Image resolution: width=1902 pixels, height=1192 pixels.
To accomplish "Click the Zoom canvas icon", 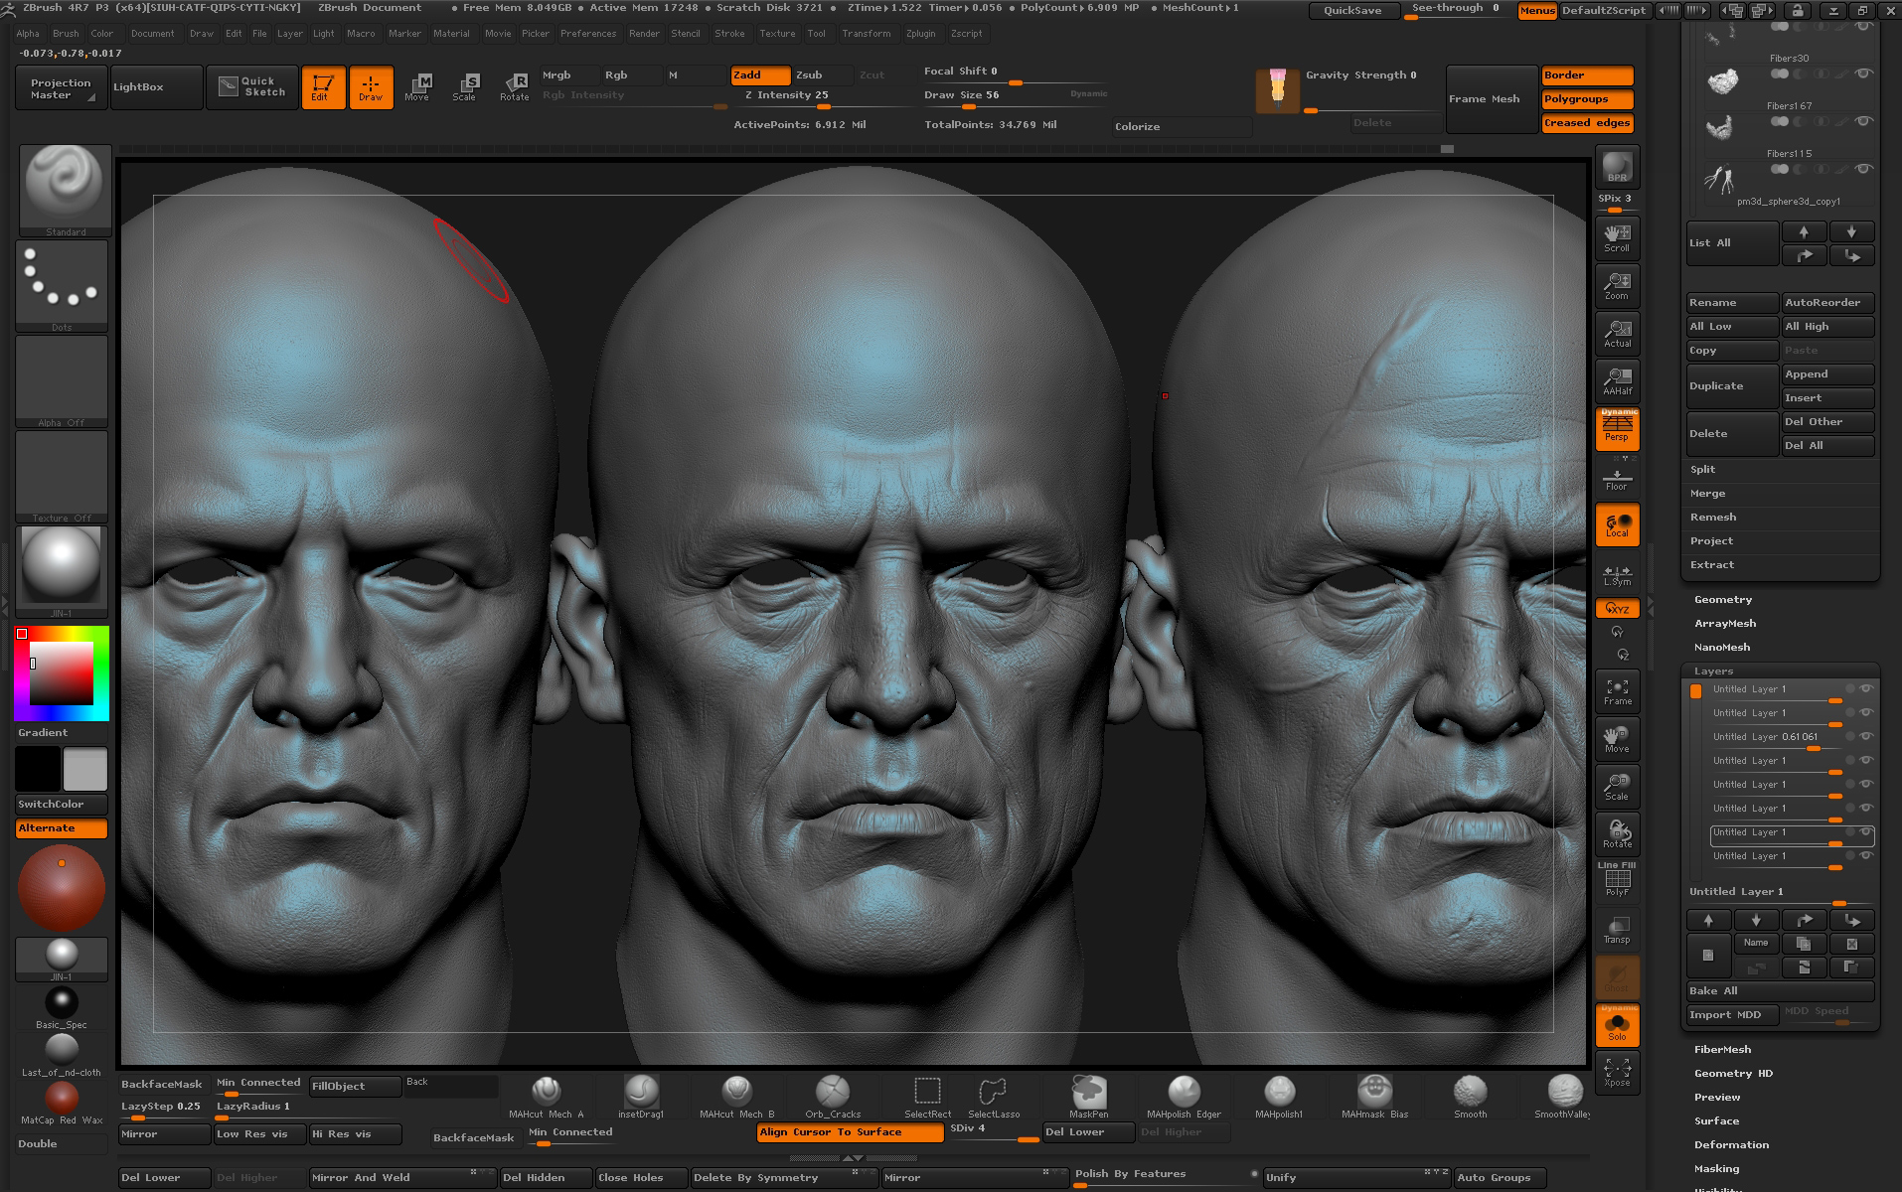I will click(1617, 285).
